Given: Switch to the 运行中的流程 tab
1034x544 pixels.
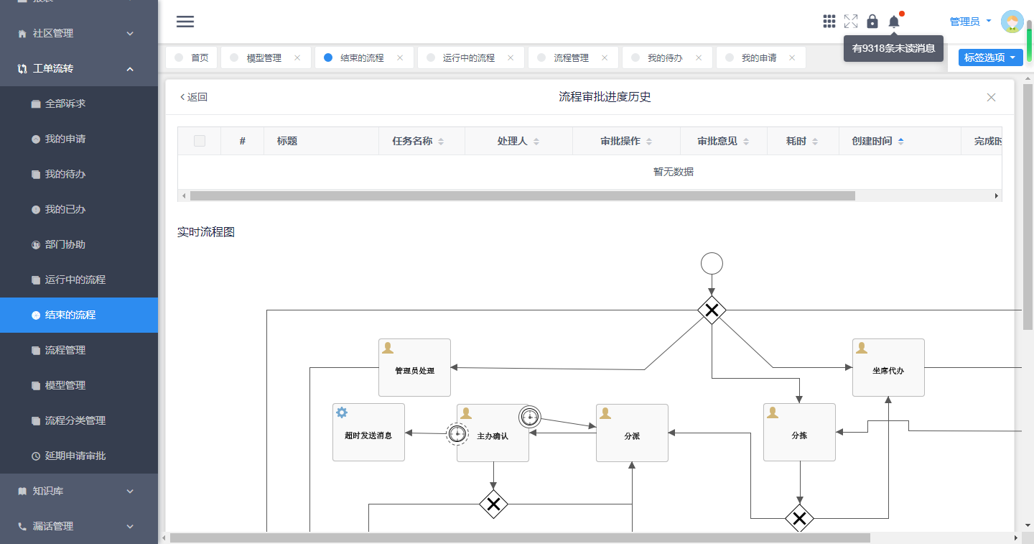Looking at the screenshot, I should [x=469, y=58].
